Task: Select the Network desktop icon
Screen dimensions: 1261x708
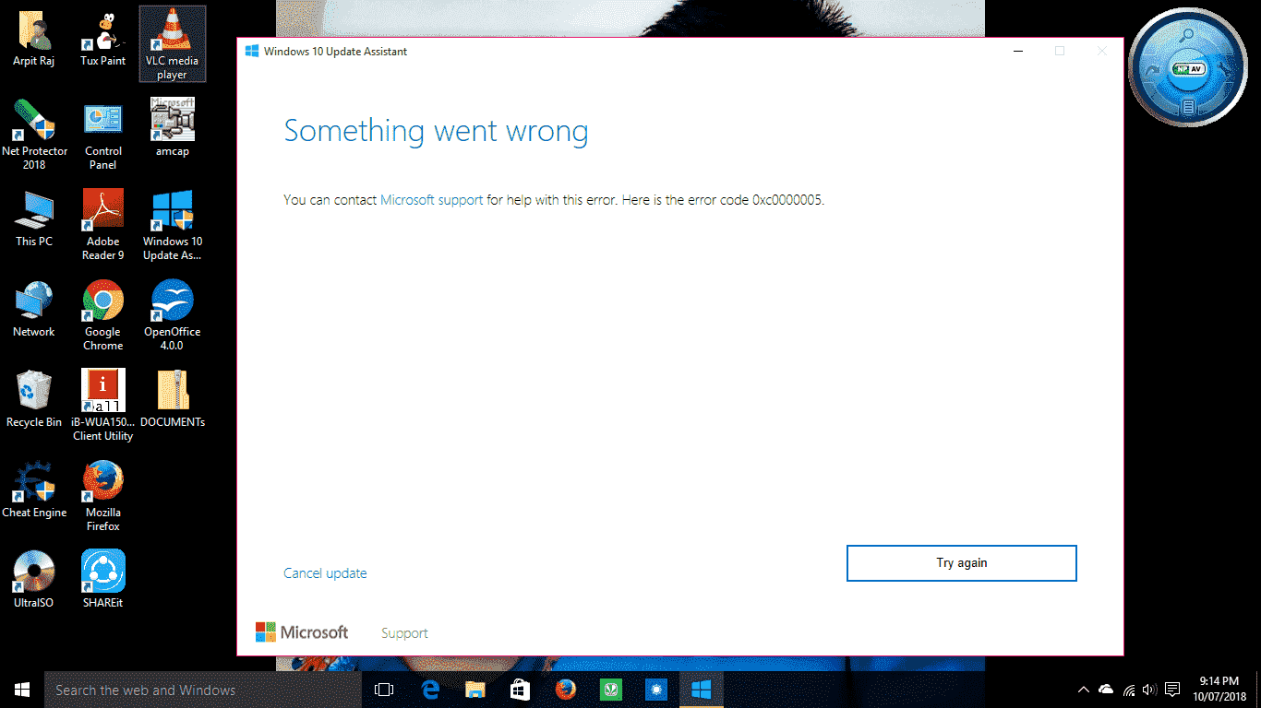Action: tap(34, 309)
